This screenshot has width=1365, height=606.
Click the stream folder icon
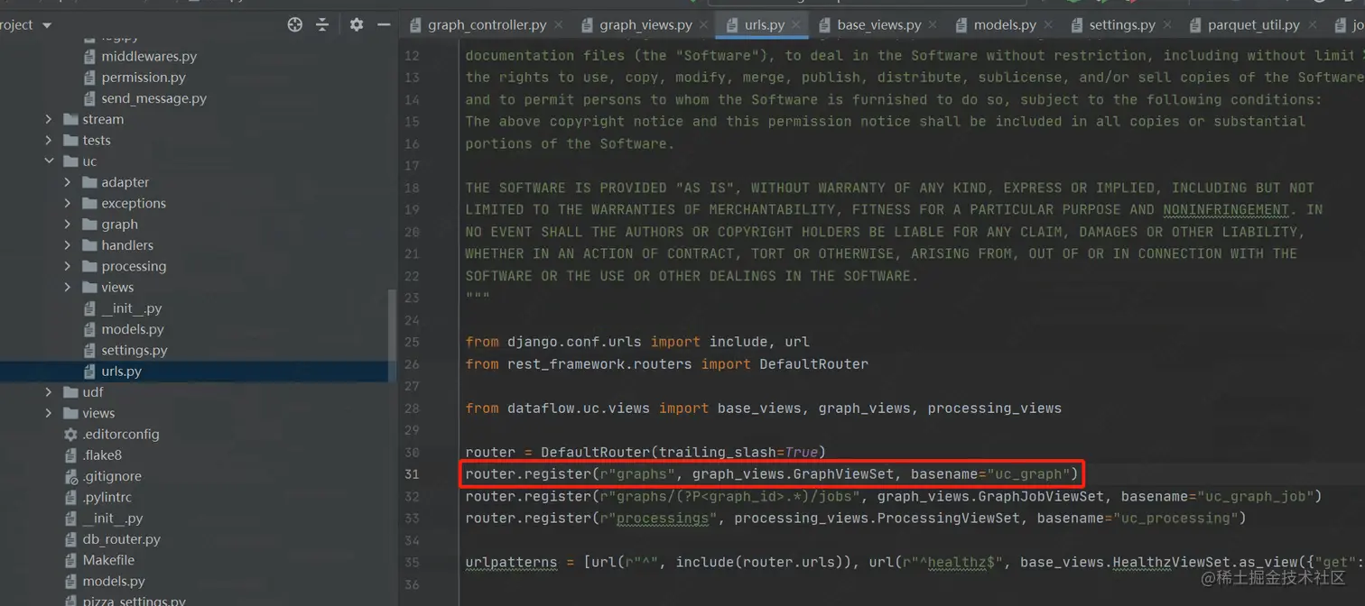pos(70,119)
